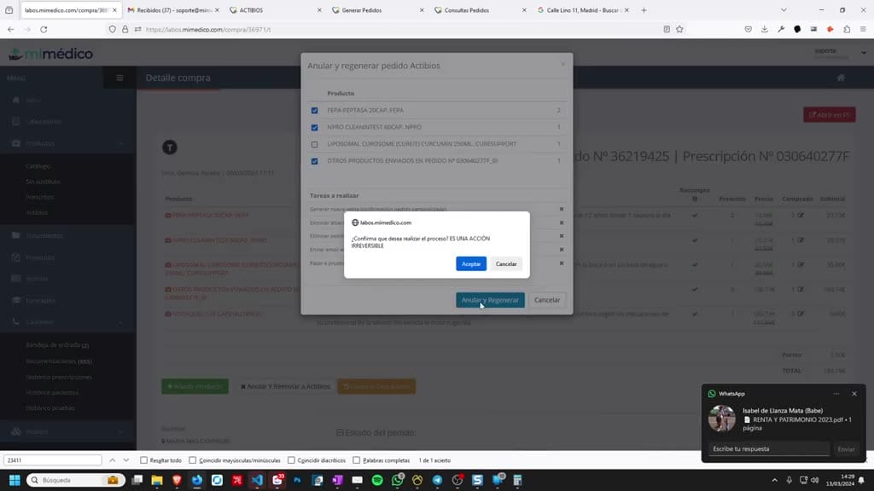Image resolution: width=874 pixels, height=491 pixels.
Task: Open sender avatar in WhatsApp notification
Action: point(722,419)
